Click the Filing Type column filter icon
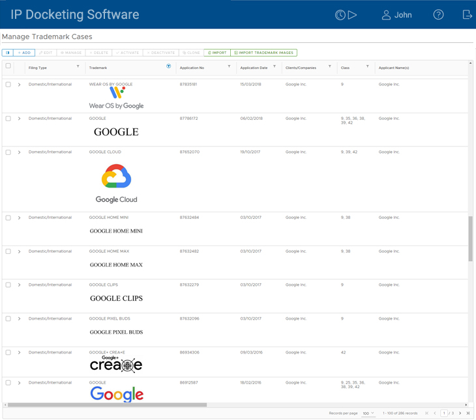This screenshot has width=476, height=420. click(x=78, y=66)
